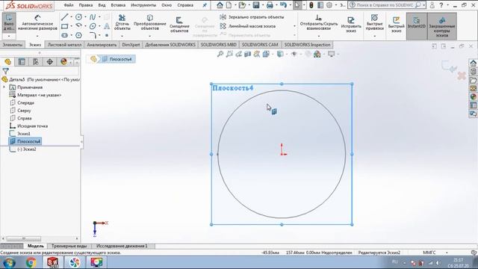This screenshot has height=269, width=478.
Task: Open dropdown under Отсечь объекты
Action: pos(122,37)
